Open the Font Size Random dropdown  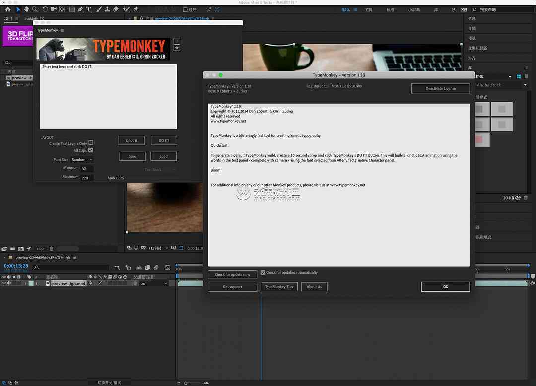[x=82, y=160]
